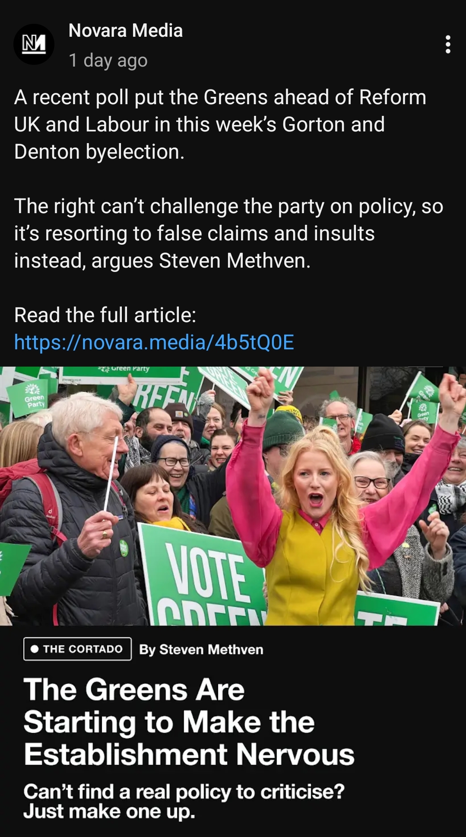
Task: Tap the '1 day ago' timestamp
Action: [108, 60]
